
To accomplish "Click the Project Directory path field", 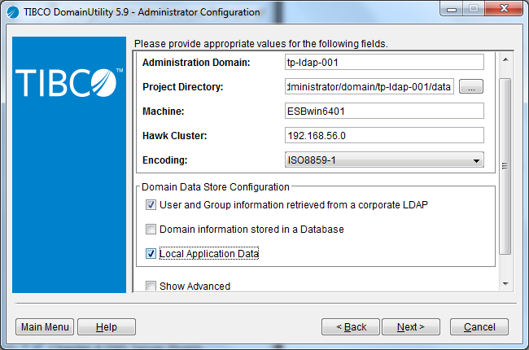I will point(369,87).
